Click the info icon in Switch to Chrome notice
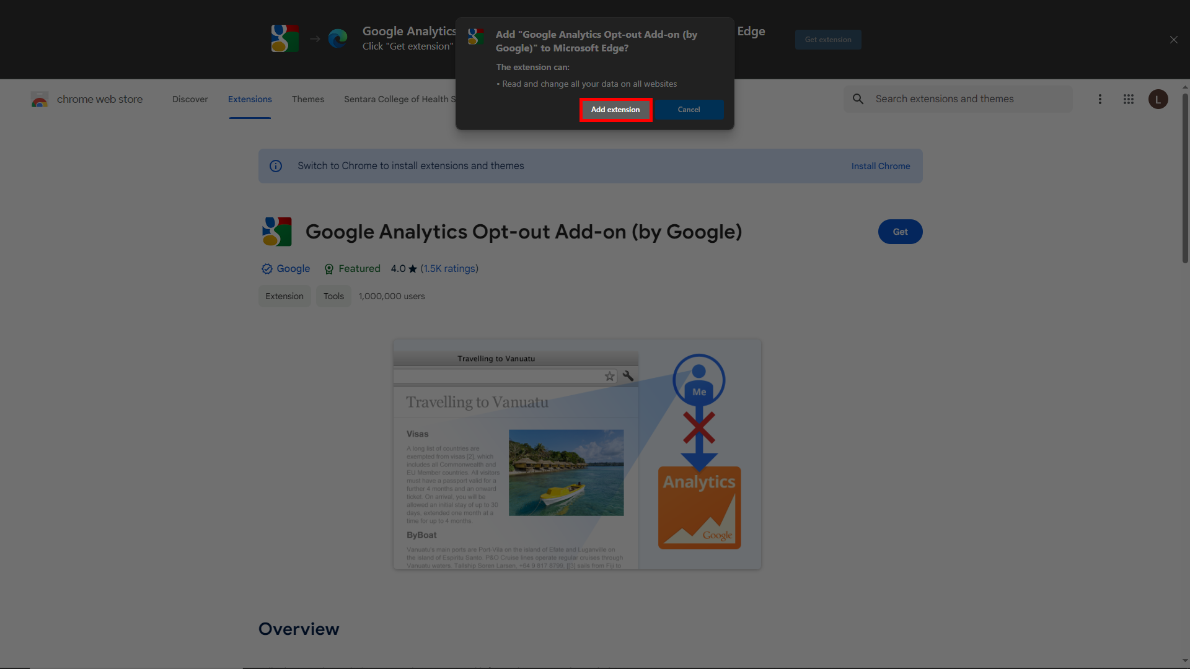 276,166
